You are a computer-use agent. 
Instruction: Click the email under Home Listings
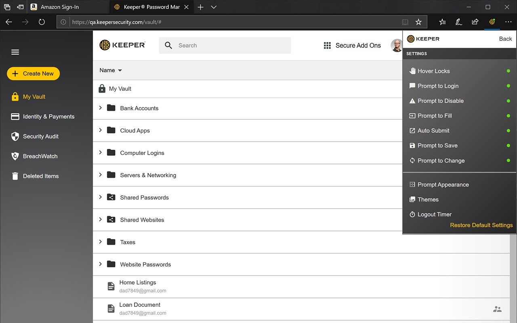pos(143,291)
